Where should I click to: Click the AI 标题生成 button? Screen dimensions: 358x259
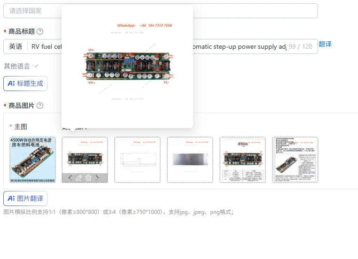[25, 84]
